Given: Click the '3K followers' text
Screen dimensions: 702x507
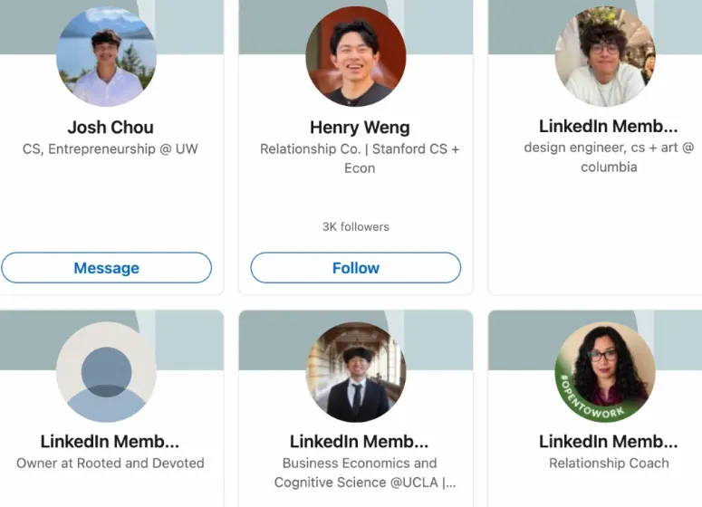Looking at the screenshot, I should coord(356,226).
